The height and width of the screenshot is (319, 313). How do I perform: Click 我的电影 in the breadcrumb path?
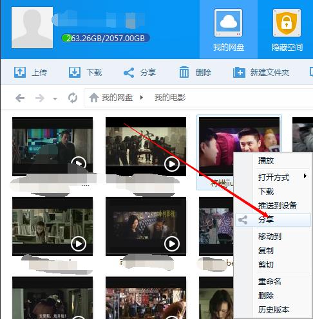170,98
